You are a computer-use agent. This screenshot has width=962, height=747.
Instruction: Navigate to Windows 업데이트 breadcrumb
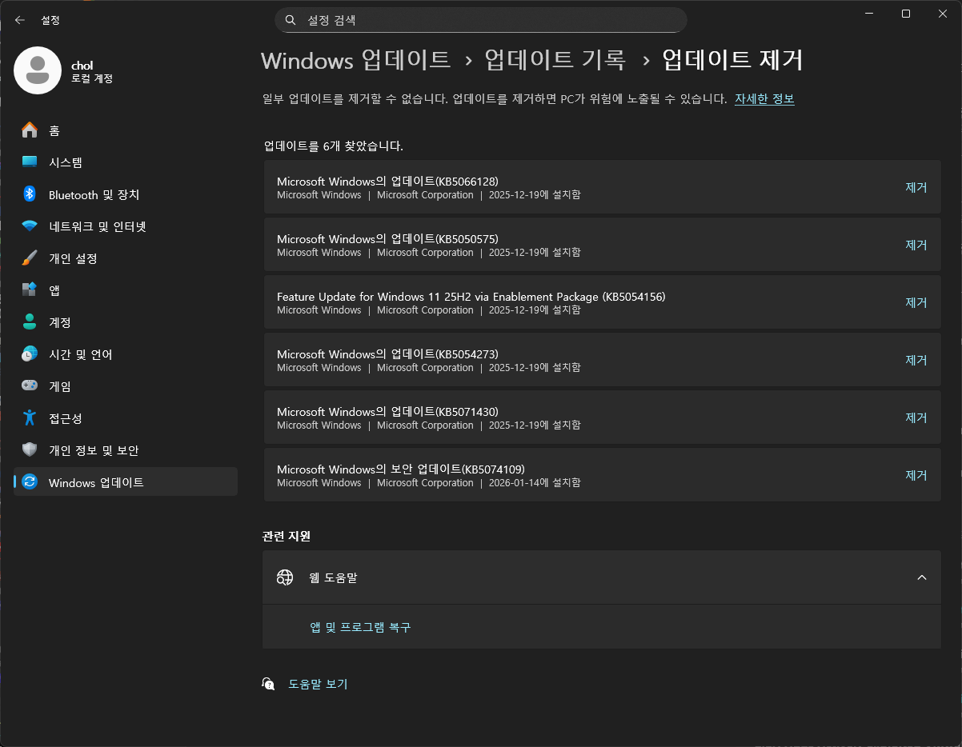click(x=355, y=60)
